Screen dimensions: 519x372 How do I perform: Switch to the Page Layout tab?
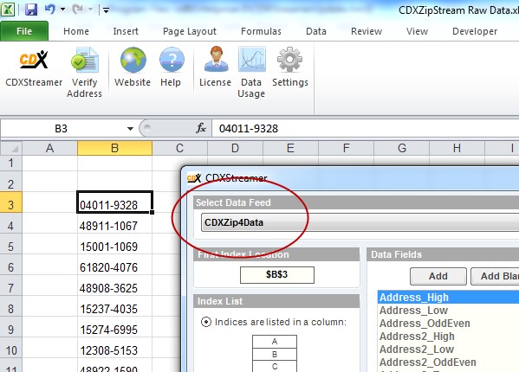coord(190,31)
